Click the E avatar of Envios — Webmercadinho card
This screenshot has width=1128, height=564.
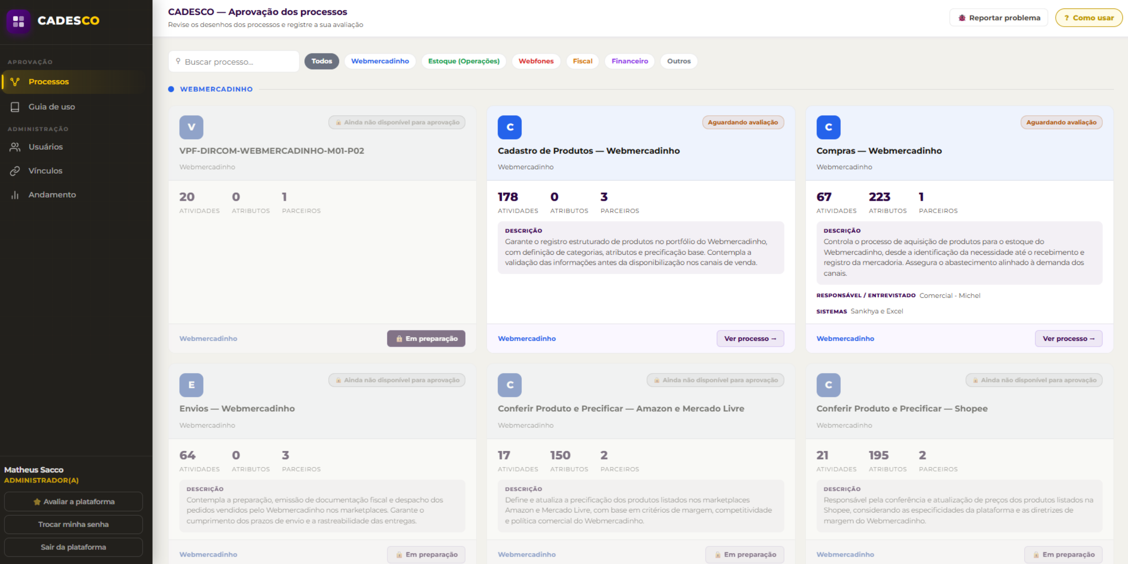[191, 385]
